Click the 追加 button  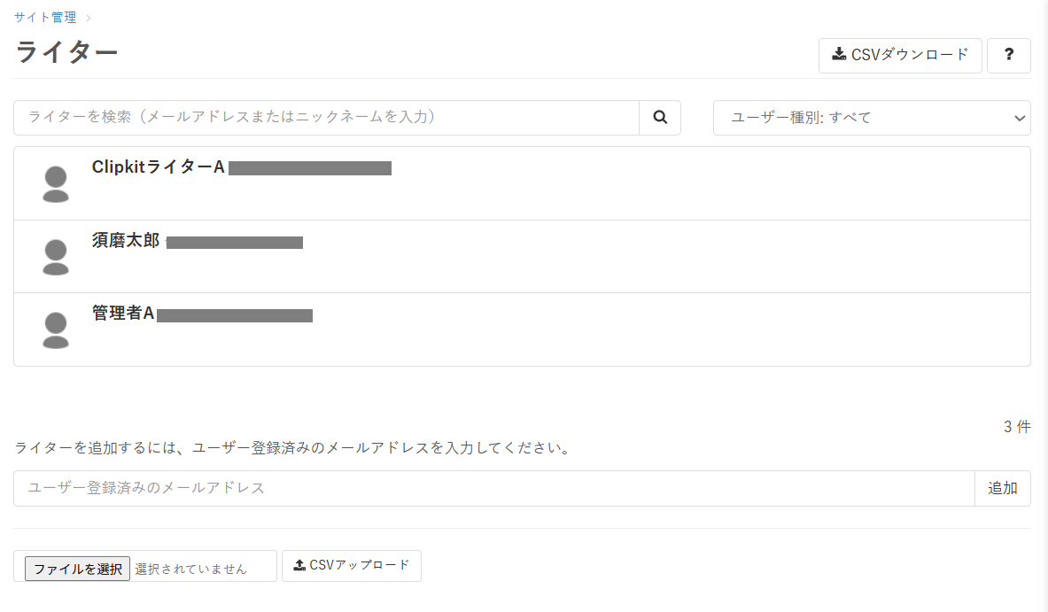[x=1003, y=488]
